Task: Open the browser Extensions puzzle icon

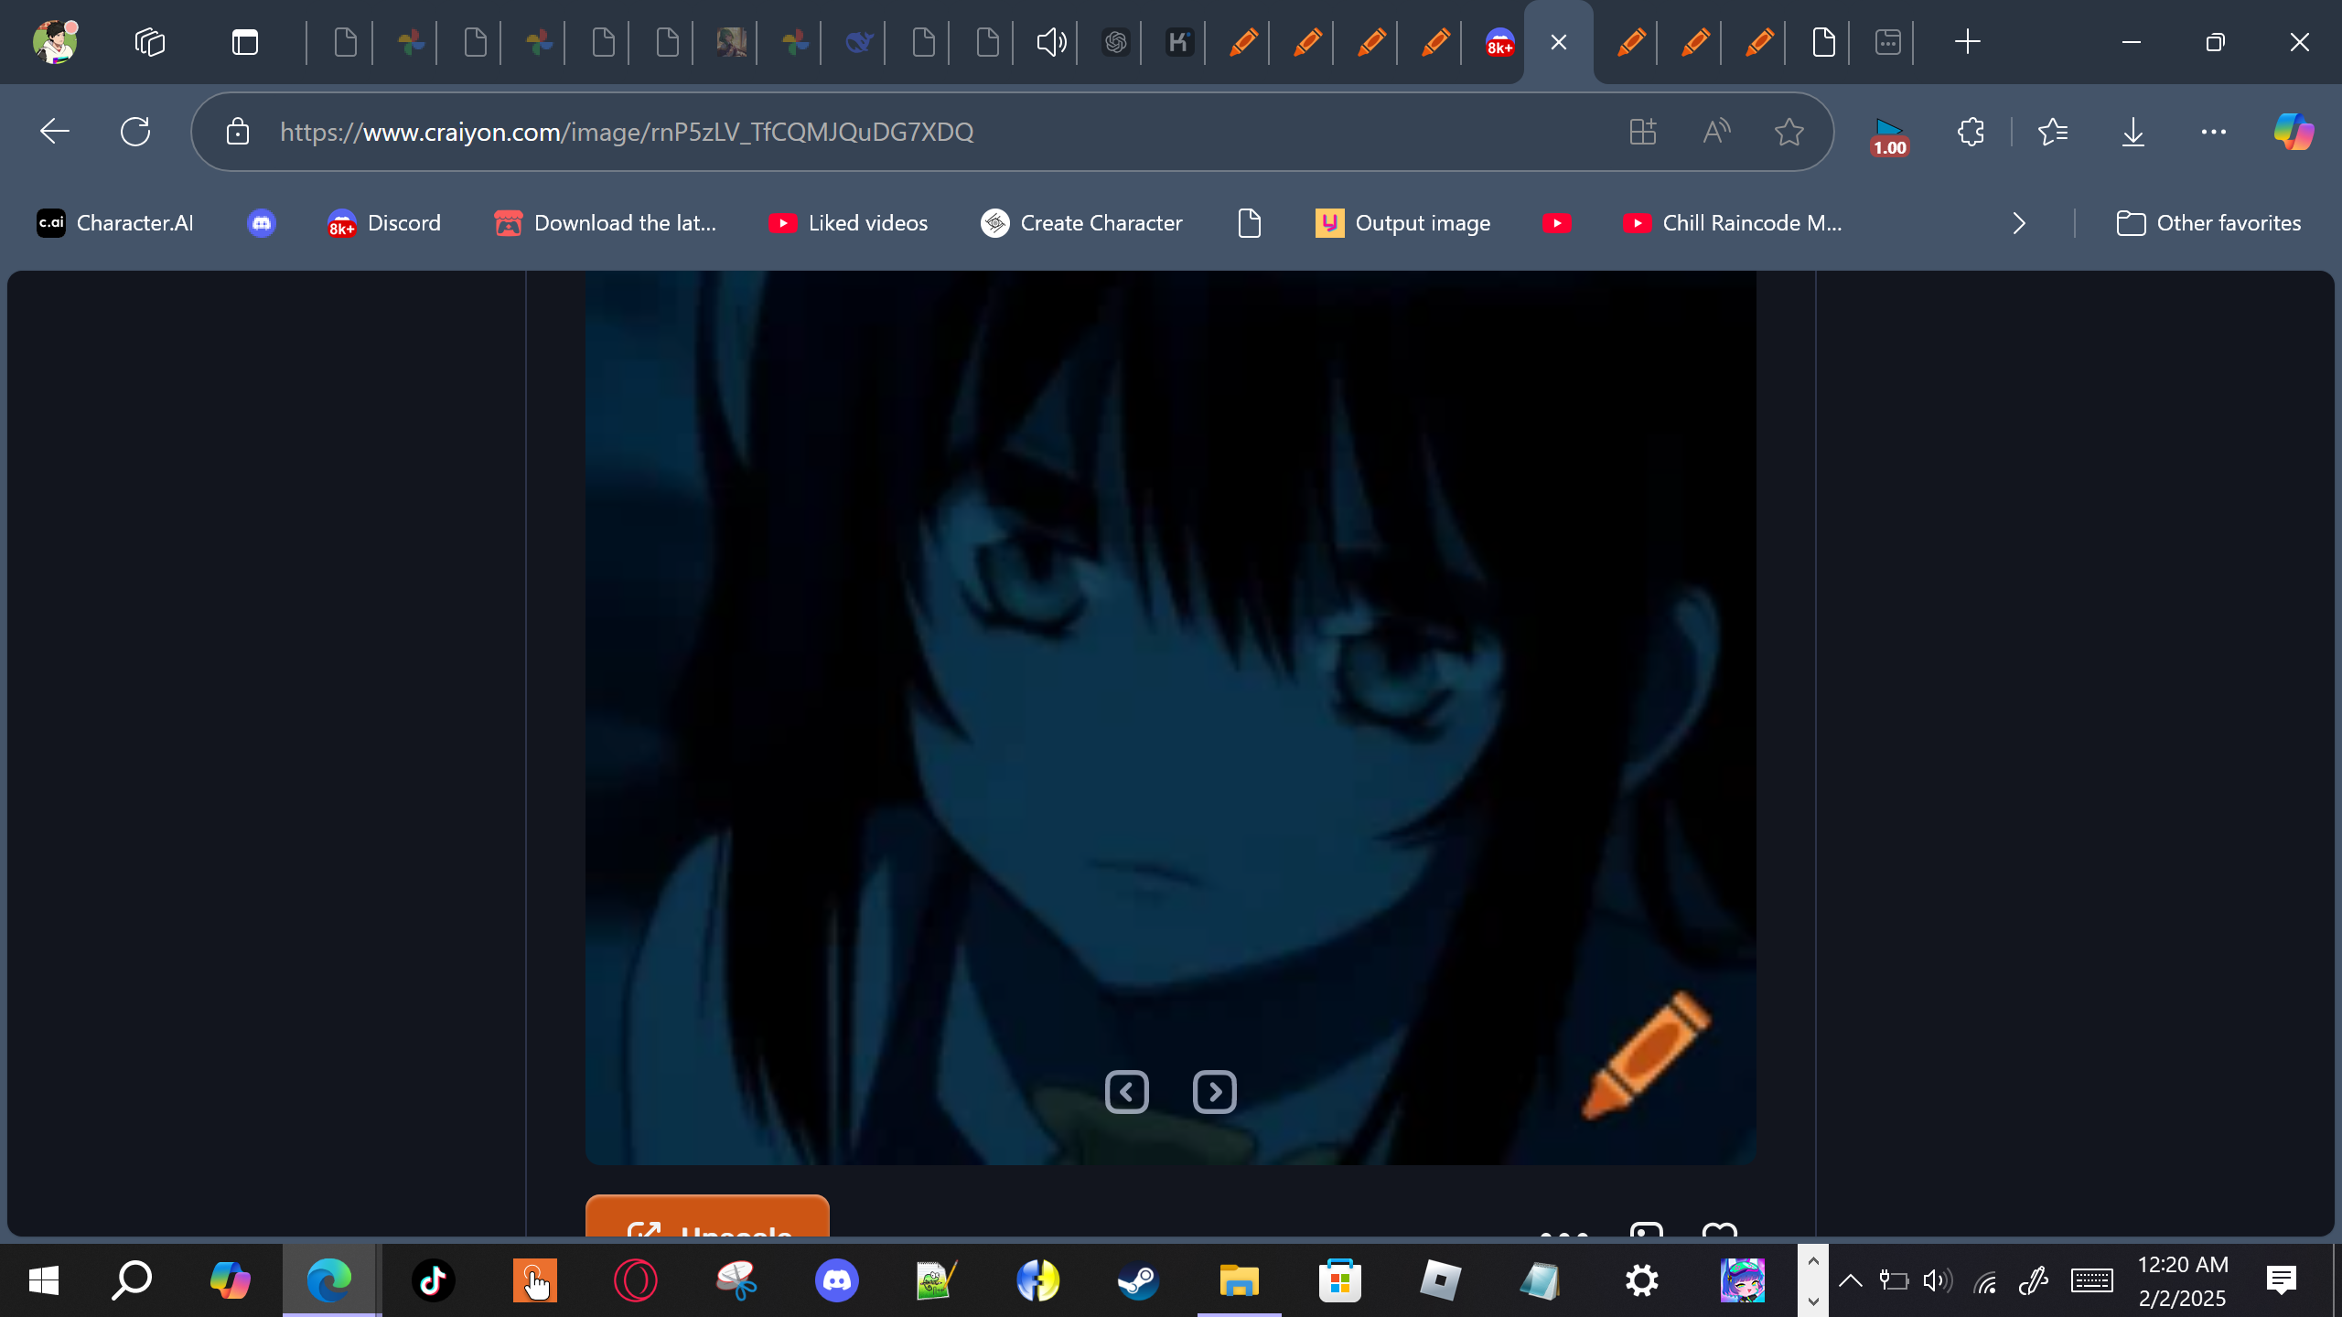Action: (1971, 133)
